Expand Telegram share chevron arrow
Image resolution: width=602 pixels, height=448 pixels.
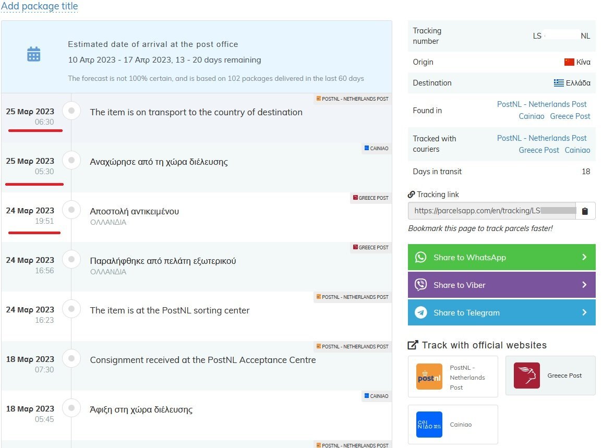point(584,312)
